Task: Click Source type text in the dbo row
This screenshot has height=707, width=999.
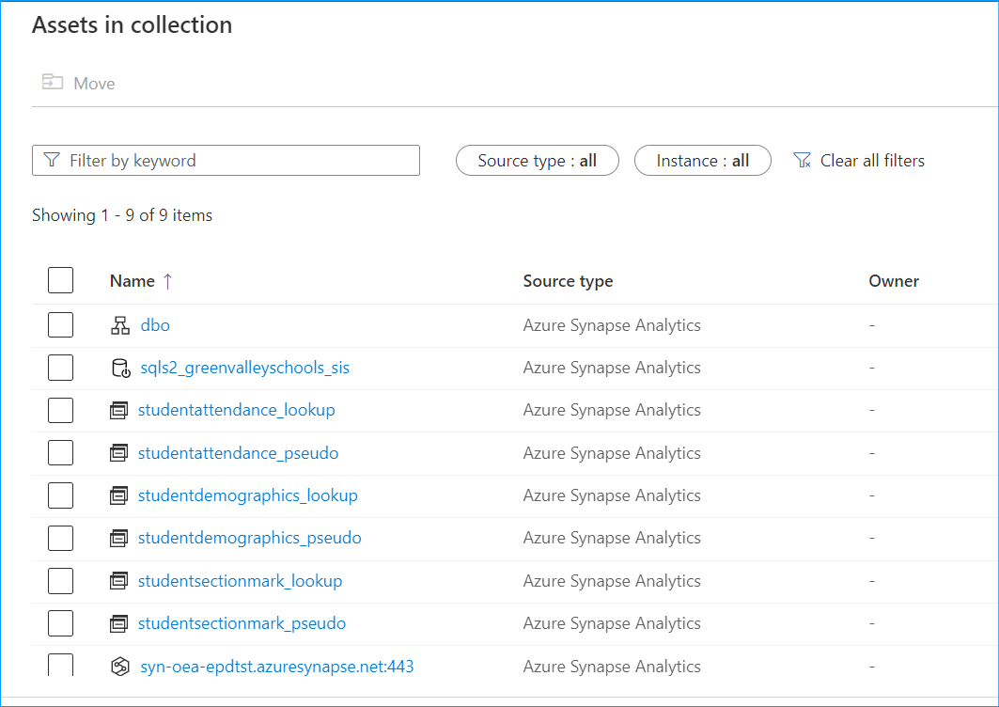Action: coord(612,325)
